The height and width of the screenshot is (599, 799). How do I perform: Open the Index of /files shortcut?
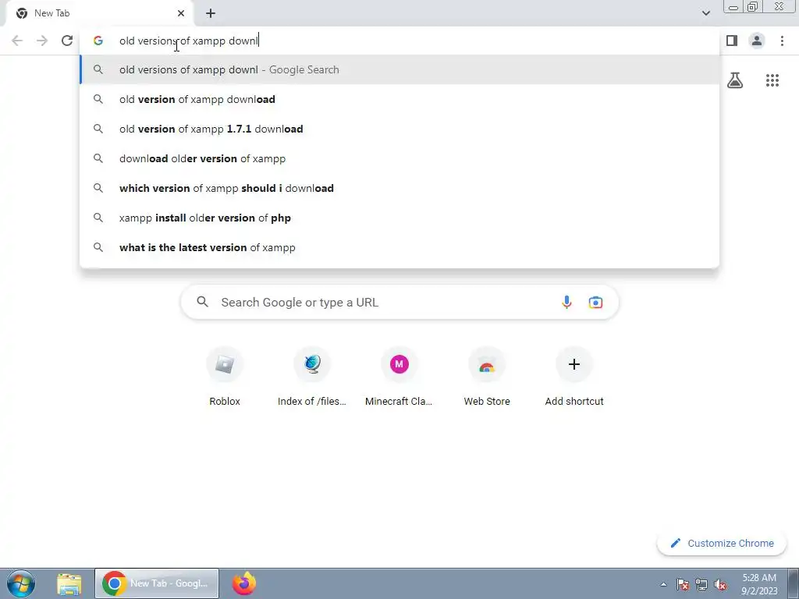[312, 377]
